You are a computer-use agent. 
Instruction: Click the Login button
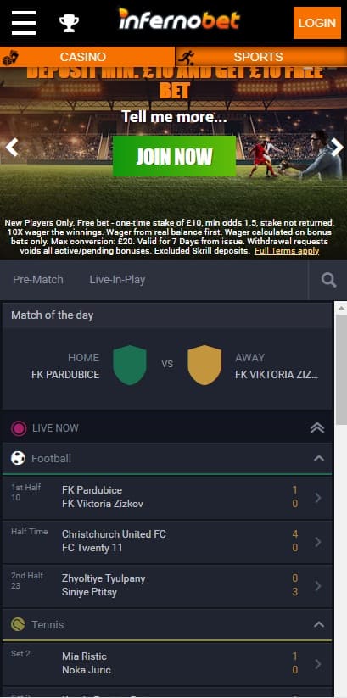click(317, 23)
